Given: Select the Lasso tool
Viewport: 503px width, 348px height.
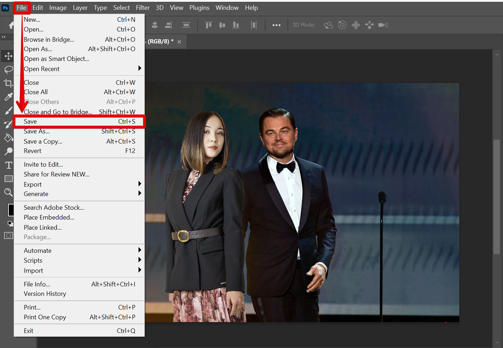Looking at the screenshot, I should pyautogui.click(x=8, y=70).
